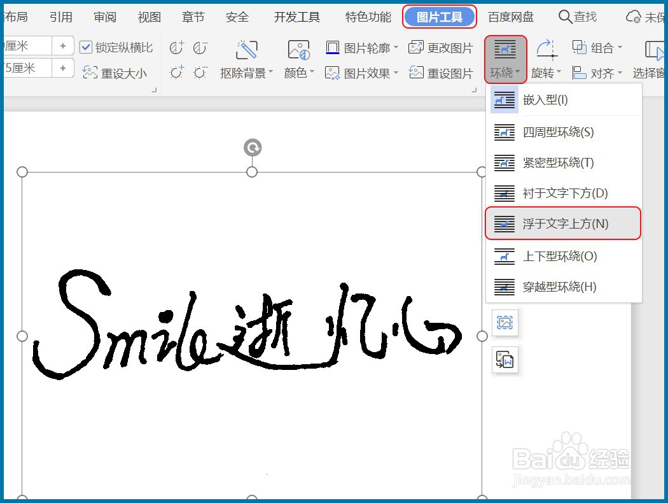668x503 pixels.
Task: Click the top-middle image resize handle
Action: pyautogui.click(x=252, y=172)
